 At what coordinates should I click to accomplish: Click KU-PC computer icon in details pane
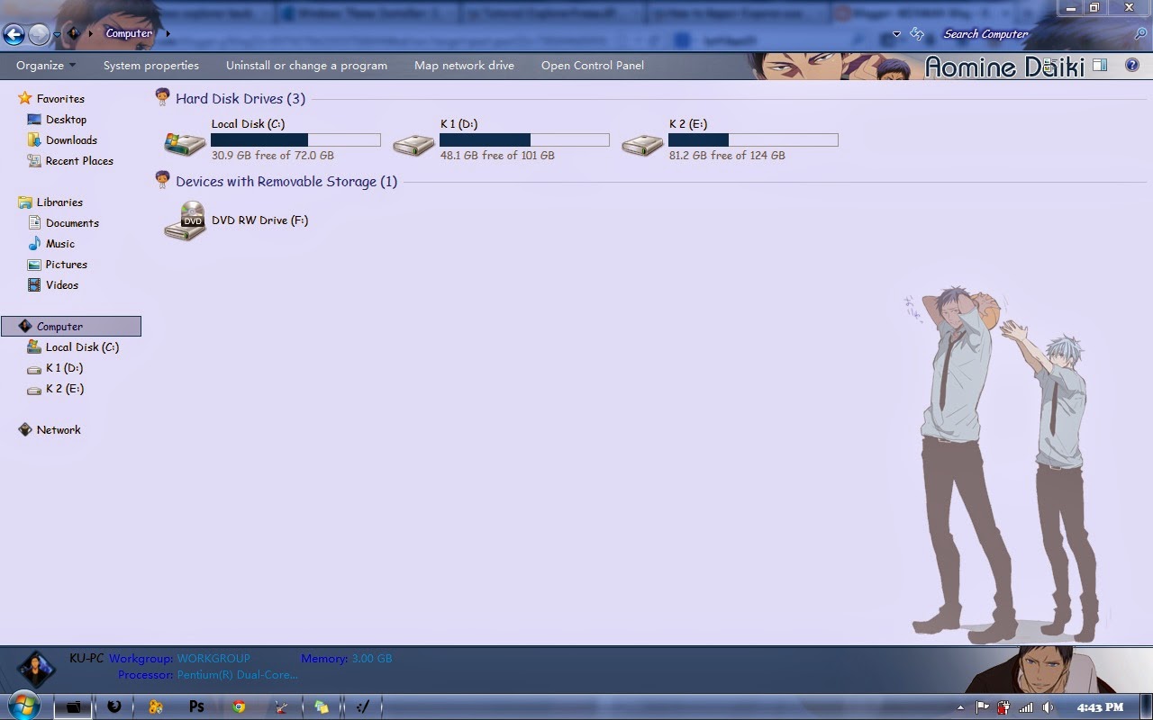[x=36, y=670]
